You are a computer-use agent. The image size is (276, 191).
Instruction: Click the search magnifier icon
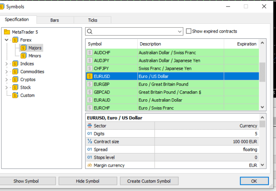(90, 31)
